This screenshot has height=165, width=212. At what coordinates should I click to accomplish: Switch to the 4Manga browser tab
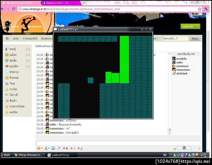(x=20, y=3)
